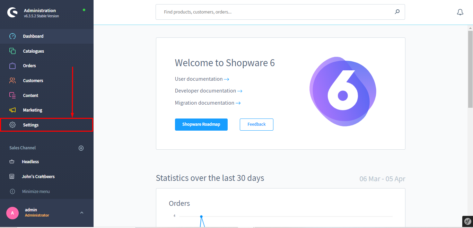This screenshot has height=228, width=473.
Task: Click the Dashboard gauge icon
Action: [12, 36]
